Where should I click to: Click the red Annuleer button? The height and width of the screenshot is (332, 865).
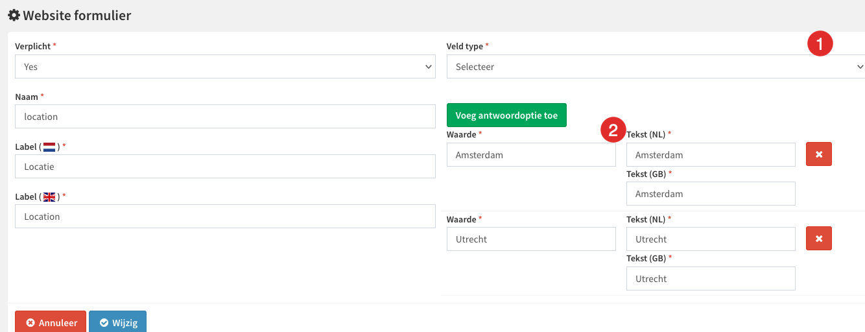click(x=51, y=322)
